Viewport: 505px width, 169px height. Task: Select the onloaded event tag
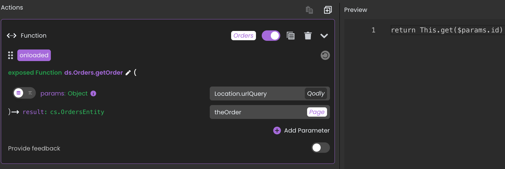(x=34, y=55)
